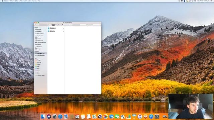Expand the Utilisateurs folder arrow
This screenshot has height=120, width=214.
pos(64,32)
